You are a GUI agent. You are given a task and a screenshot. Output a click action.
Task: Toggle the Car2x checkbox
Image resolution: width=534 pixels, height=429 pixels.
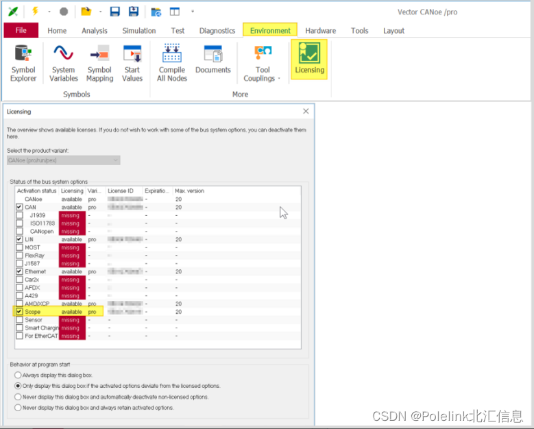pyautogui.click(x=19, y=280)
